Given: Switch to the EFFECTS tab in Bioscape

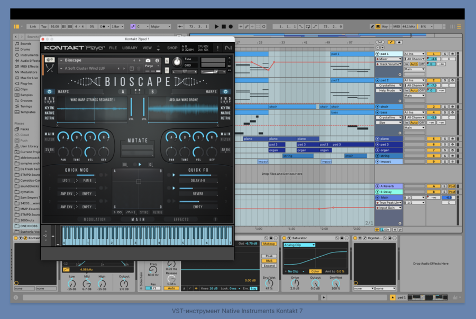Looking at the screenshot, I should [x=181, y=219].
